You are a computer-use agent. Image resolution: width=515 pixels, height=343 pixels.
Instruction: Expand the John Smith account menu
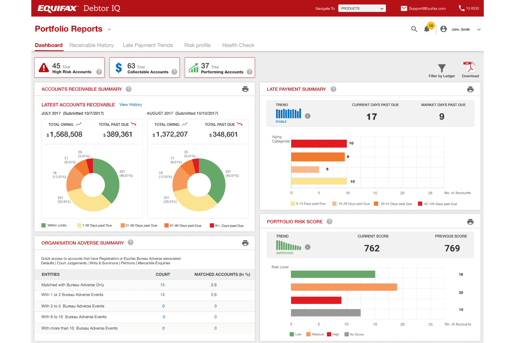pos(479,30)
